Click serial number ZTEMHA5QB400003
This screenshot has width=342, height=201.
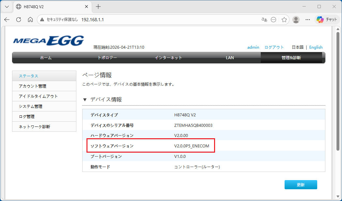(193, 126)
